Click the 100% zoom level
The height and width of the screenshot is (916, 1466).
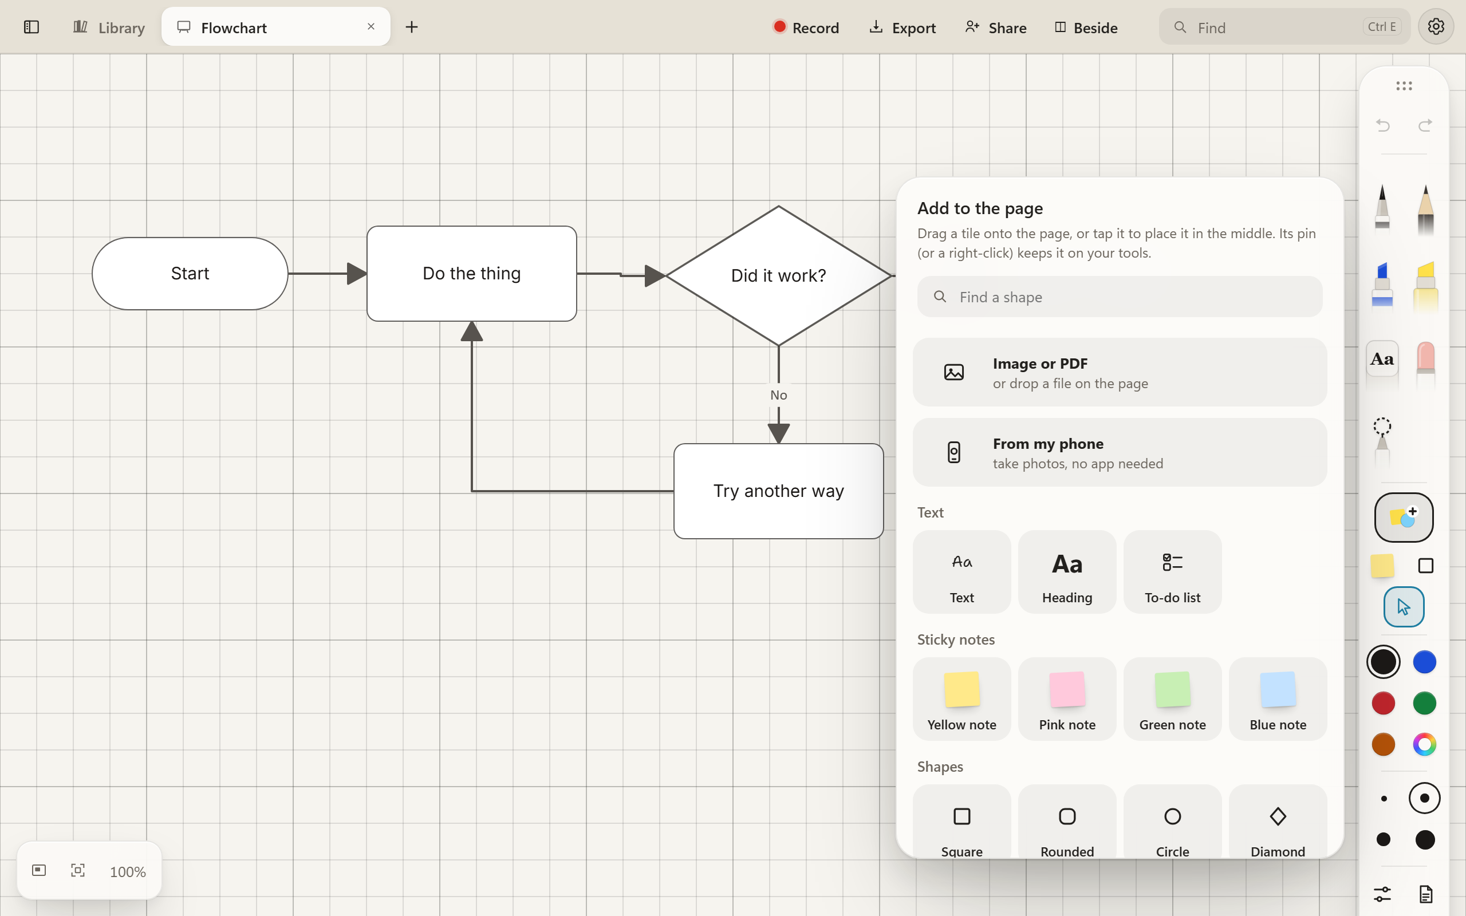128,872
